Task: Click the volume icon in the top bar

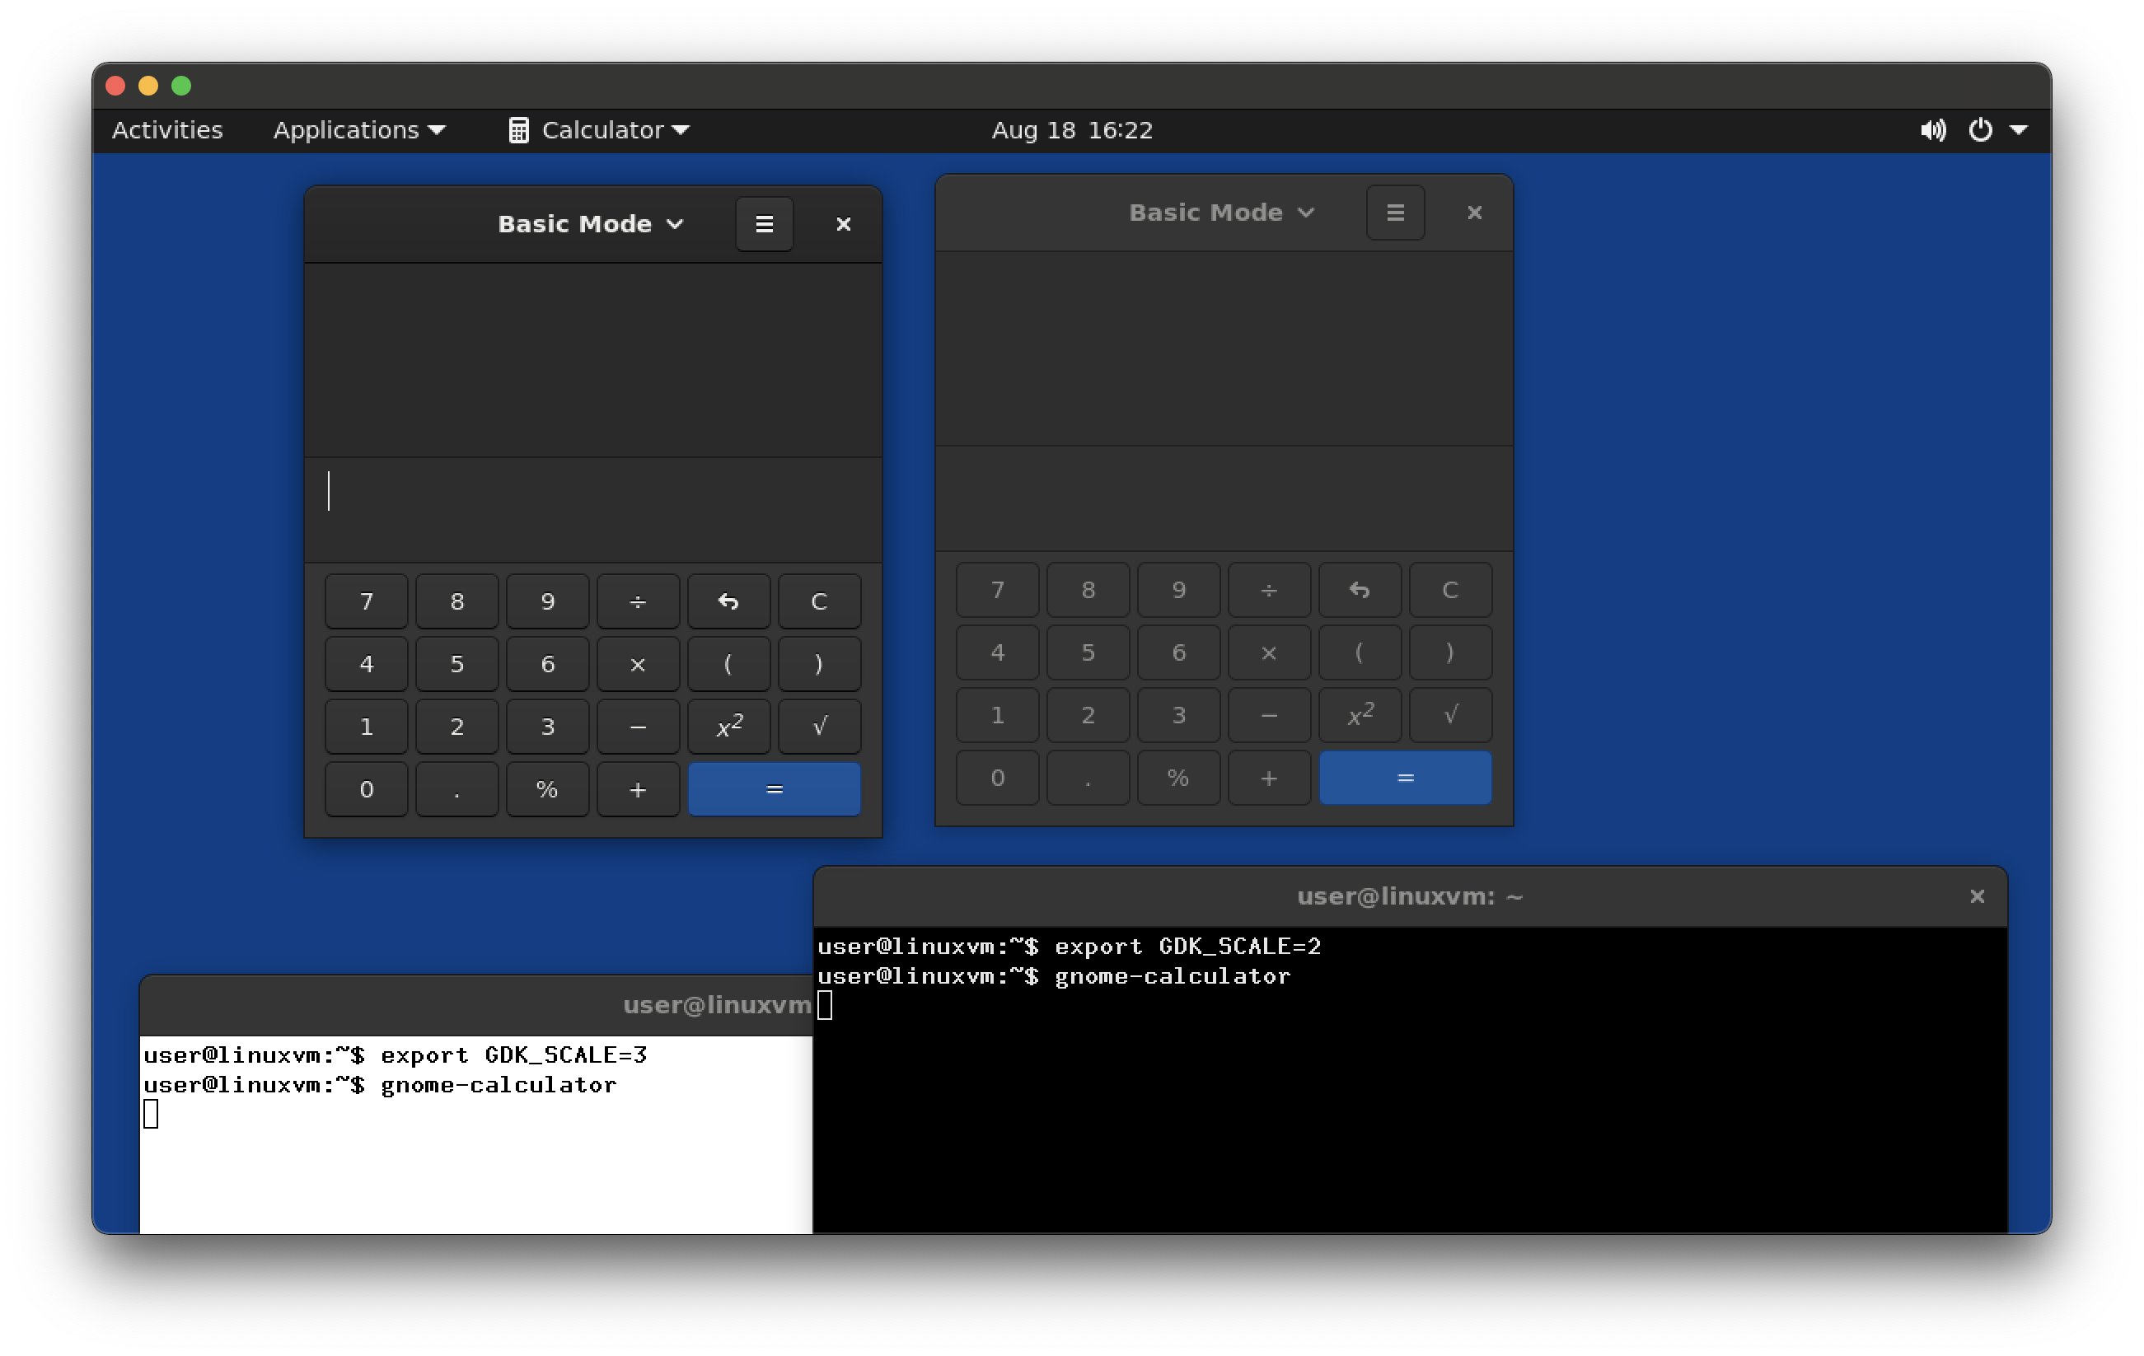Action: 1933,130
